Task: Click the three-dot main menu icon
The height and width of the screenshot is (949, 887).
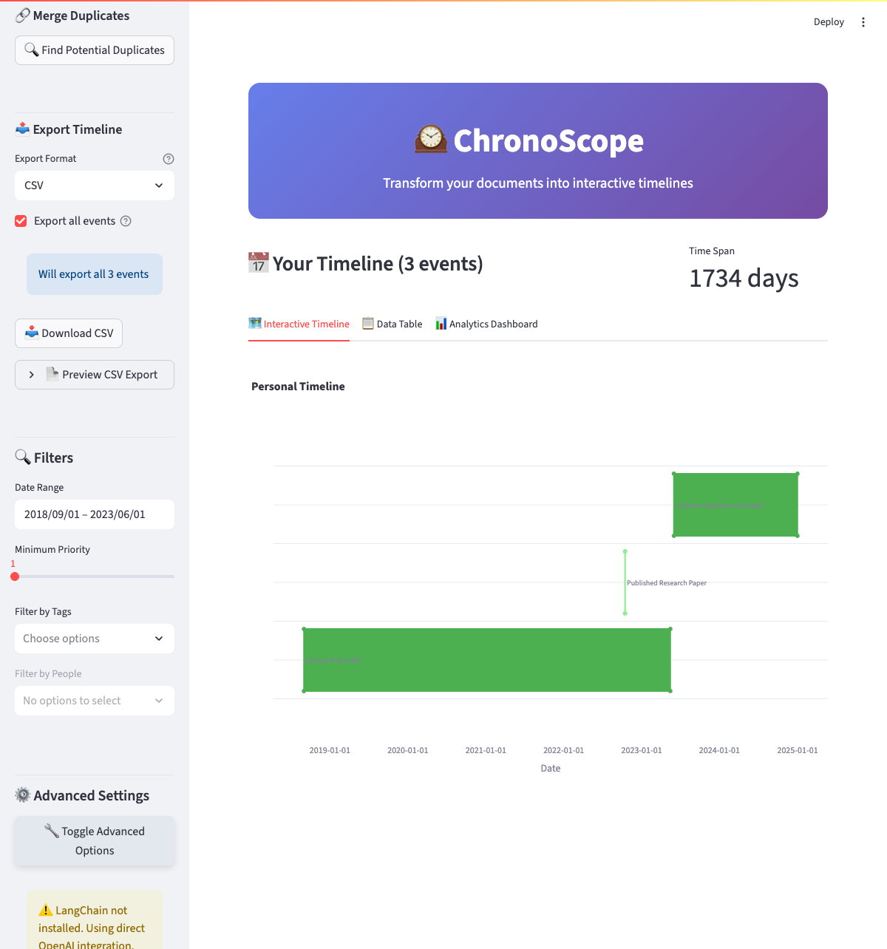Action: click(863, 22)
